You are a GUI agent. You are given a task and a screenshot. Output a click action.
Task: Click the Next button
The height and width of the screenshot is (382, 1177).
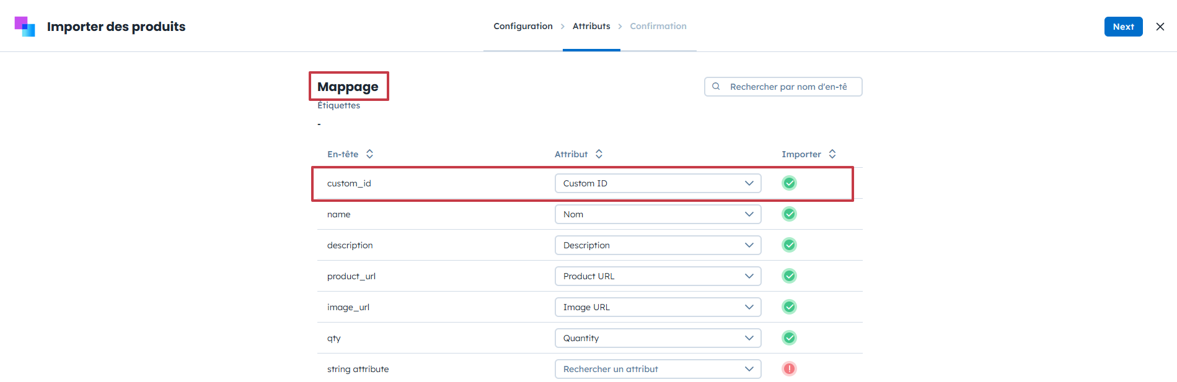pyautogui.click(x=1122, y=27)
